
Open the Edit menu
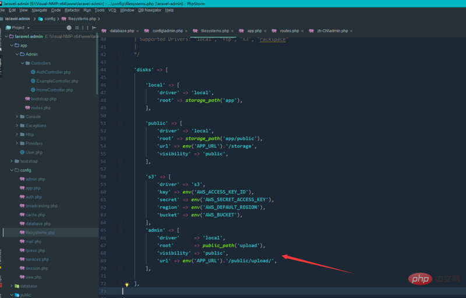coord(12,10)
